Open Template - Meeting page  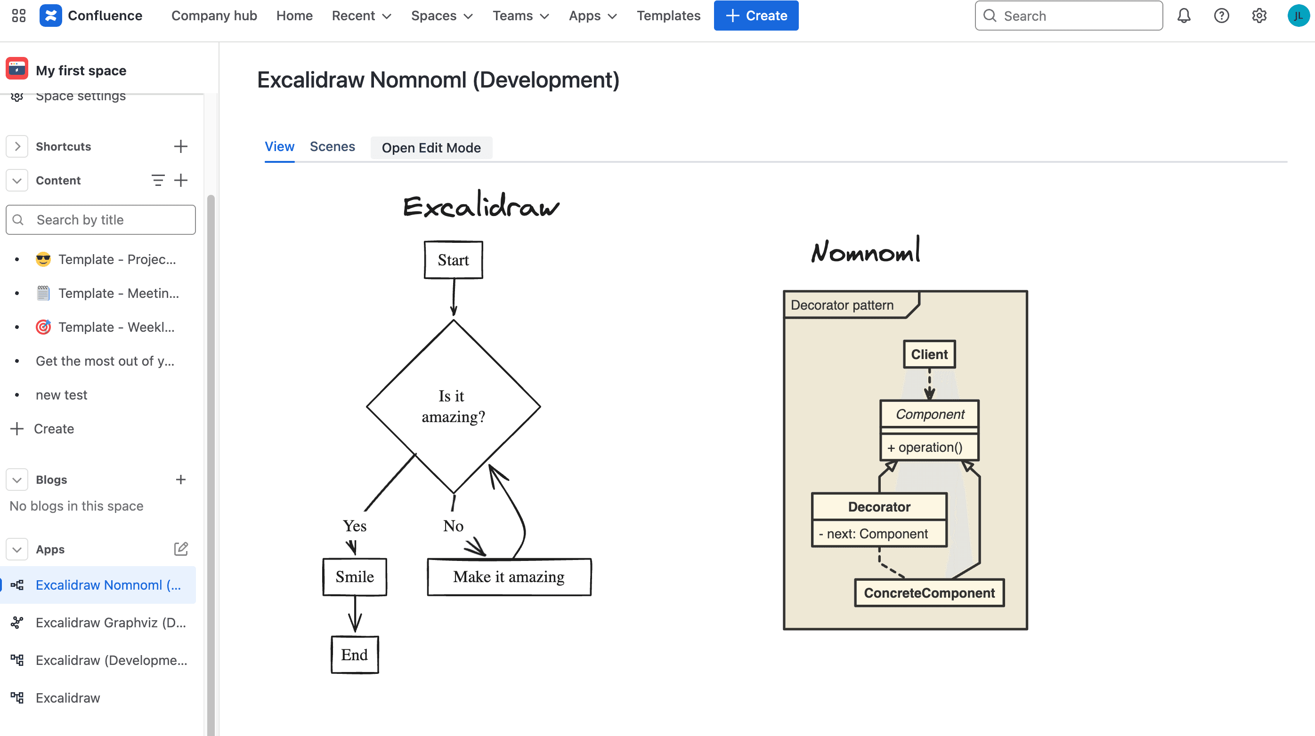(118, 293)
